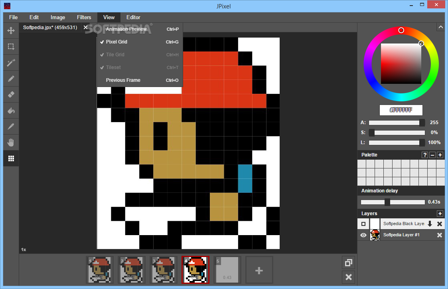
Task: Switch to the Softpedia.jpx document tab
Action: point(50,28)
